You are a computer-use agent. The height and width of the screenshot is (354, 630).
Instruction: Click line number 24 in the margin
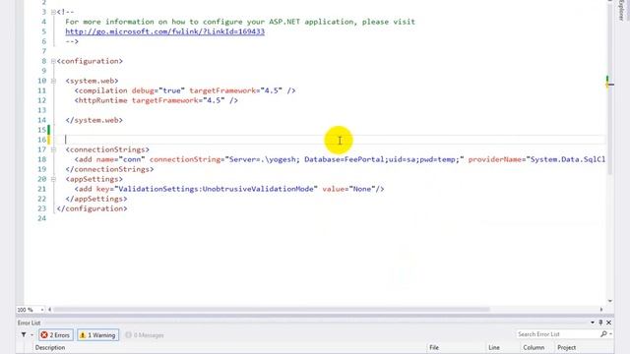click(41, 218)
